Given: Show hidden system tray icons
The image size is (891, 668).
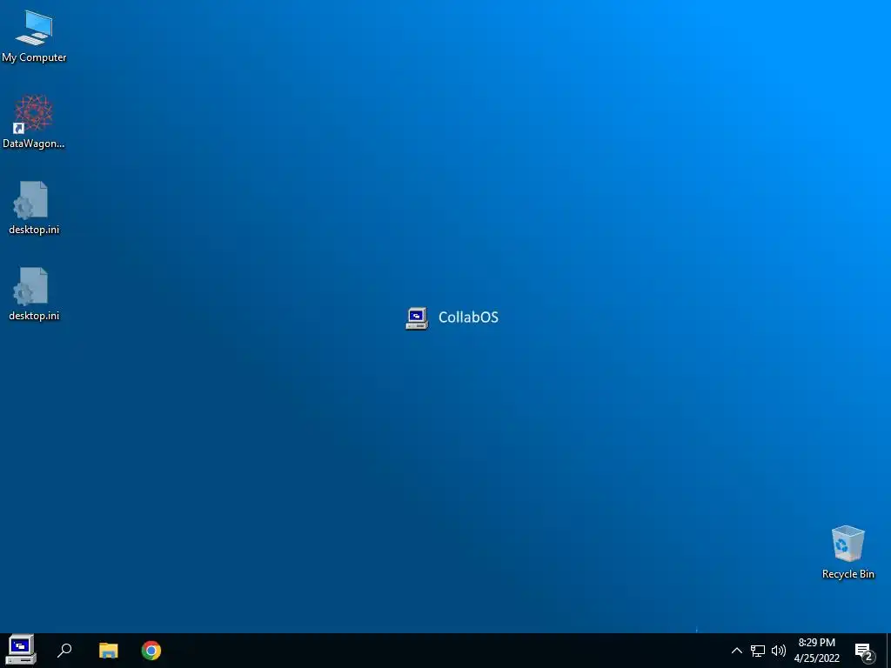Looking at the screenshot, I should pos(736,651).
